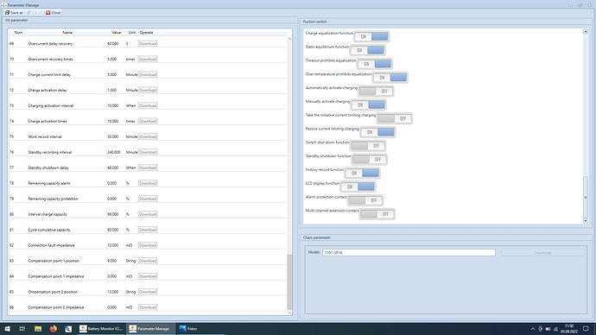Open File Explorer from the taskbar
The height and width of the screenshot is (335, 596).
point(38,329)
